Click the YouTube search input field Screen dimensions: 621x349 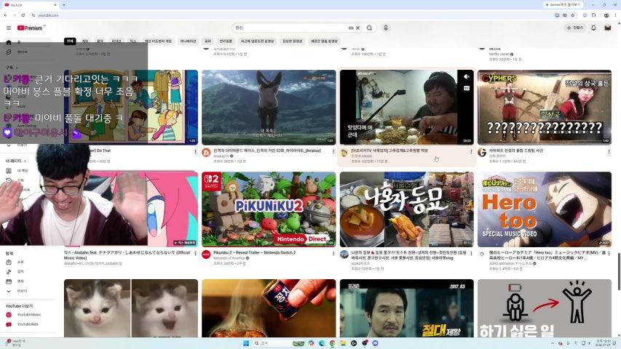tap(291, 28)
